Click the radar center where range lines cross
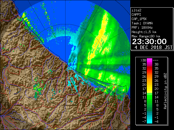This screenshot has width=174, height=130. [66, 65]
